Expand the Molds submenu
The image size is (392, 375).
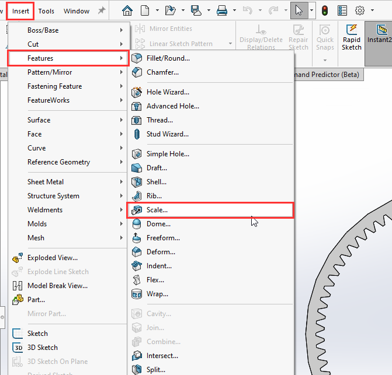[68, 224]
